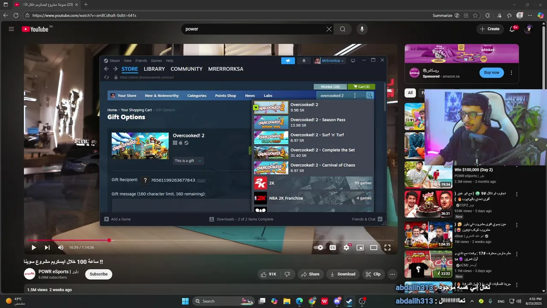Turn on closed captions
This screenshot has width=547, height=308.
pyautogui.click(x=332, y=247)
